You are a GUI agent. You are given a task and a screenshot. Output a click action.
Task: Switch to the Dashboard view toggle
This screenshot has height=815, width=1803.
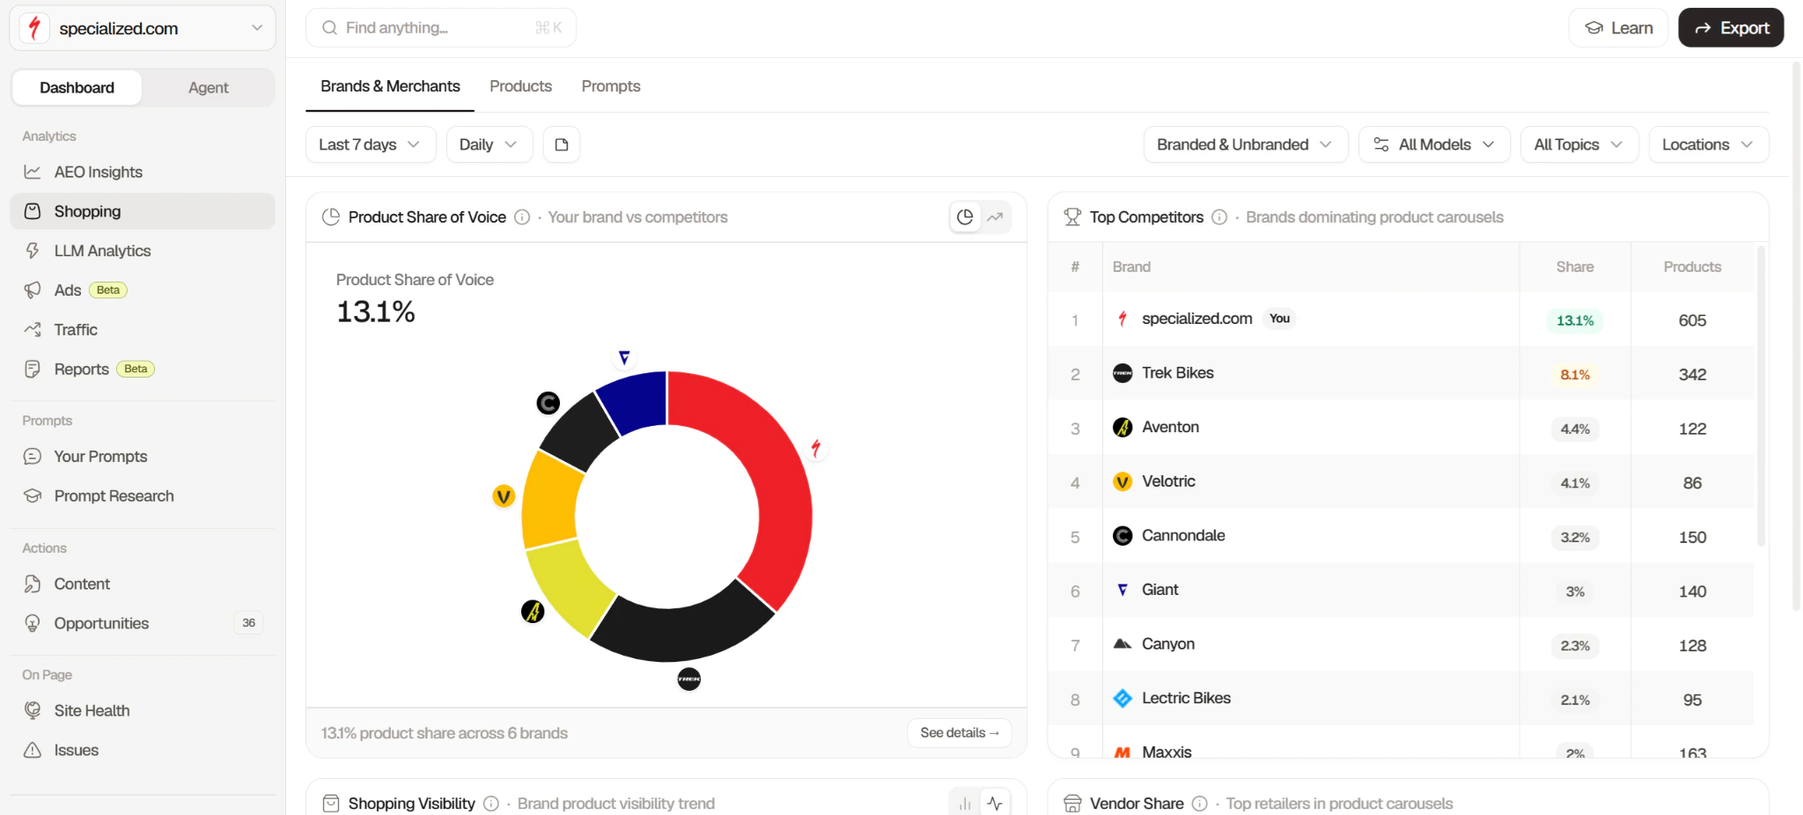coord(77,88)
